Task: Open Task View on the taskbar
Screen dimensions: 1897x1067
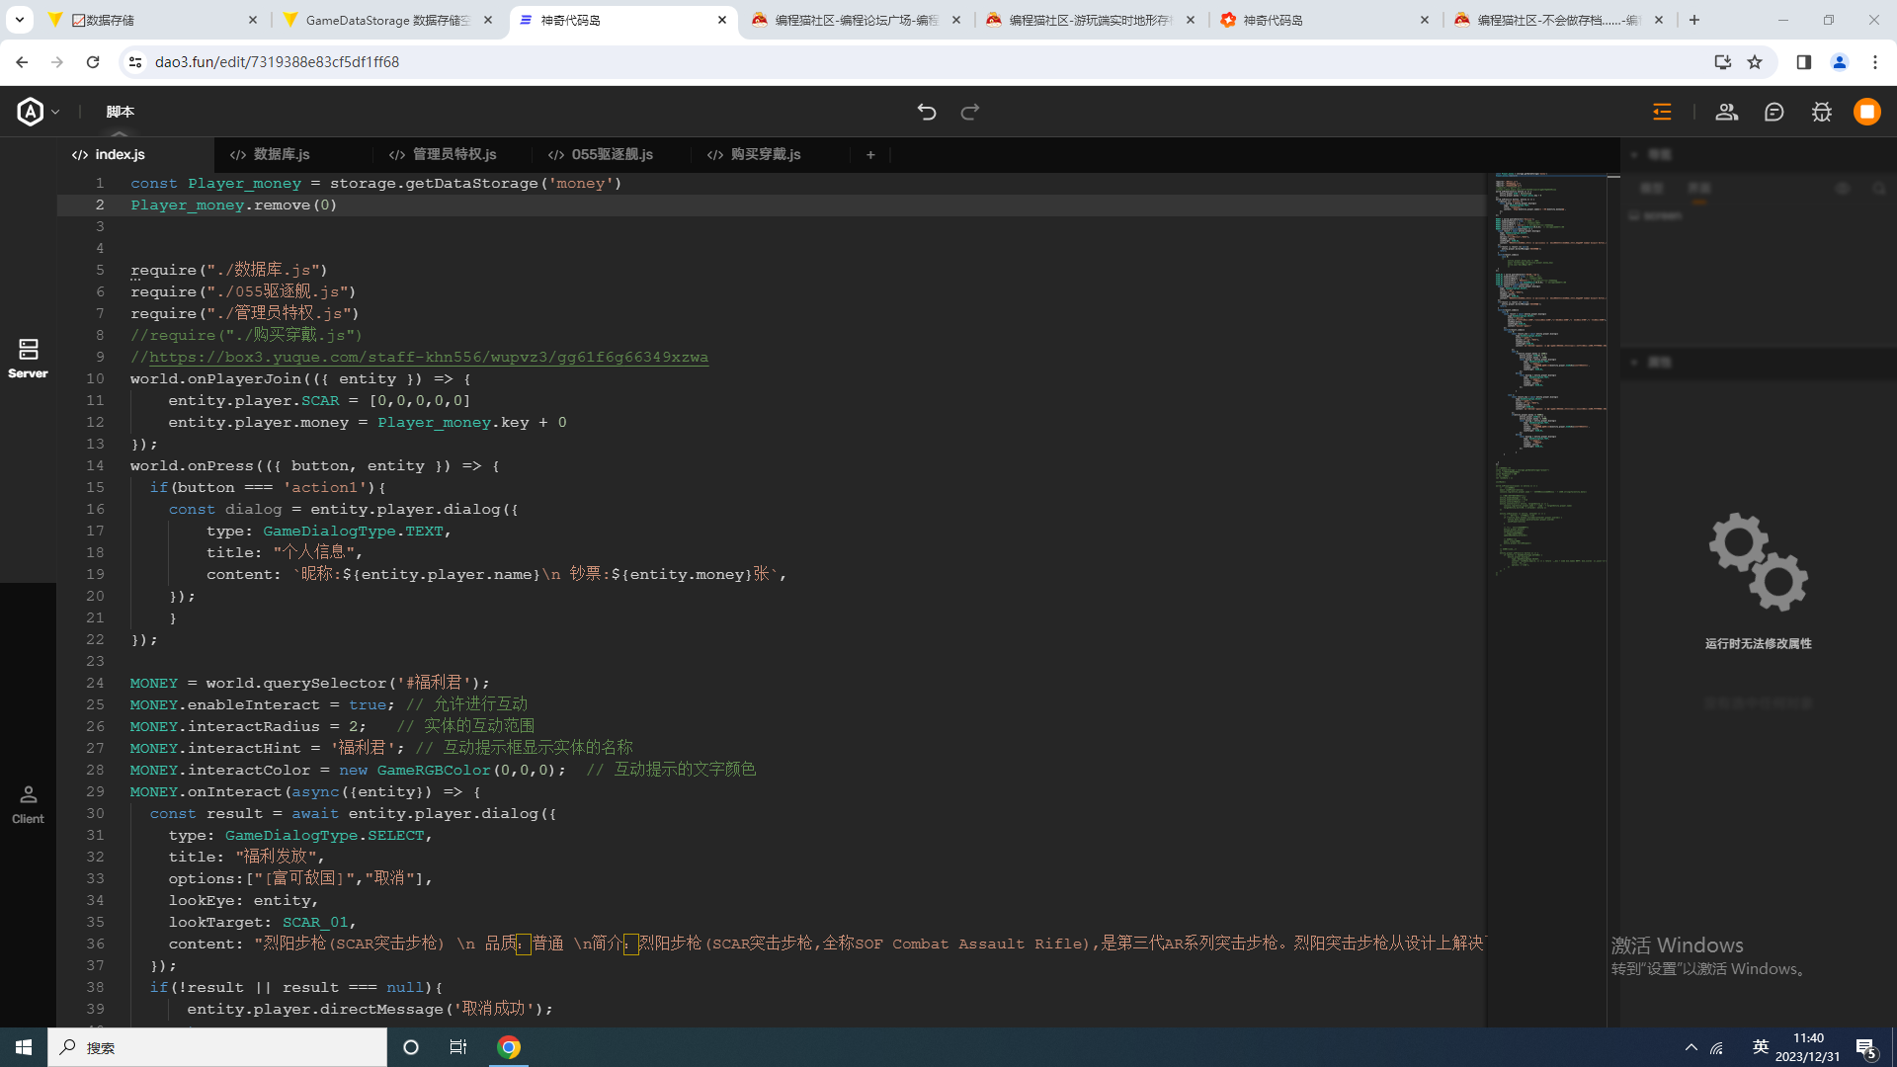Action: pyautogui.click(x=458, y=1047)
